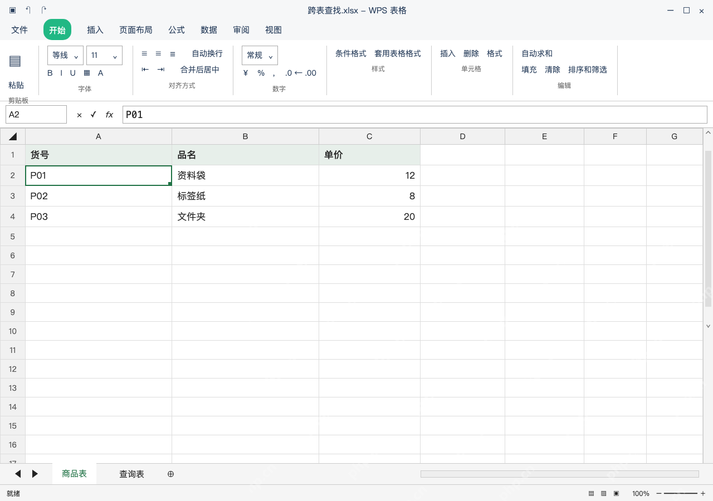
Task: Click the save icon in title bar
Action: point(12,10)
